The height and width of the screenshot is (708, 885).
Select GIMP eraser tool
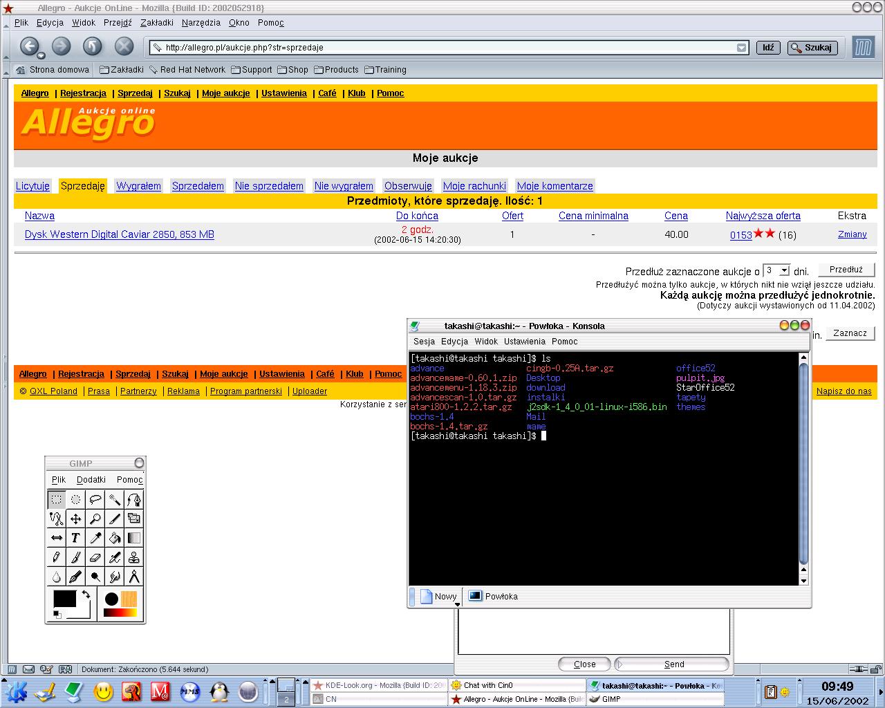[x=95, y=557]
